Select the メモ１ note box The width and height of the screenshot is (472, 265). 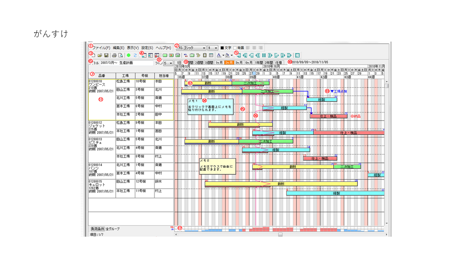point(211,106)
